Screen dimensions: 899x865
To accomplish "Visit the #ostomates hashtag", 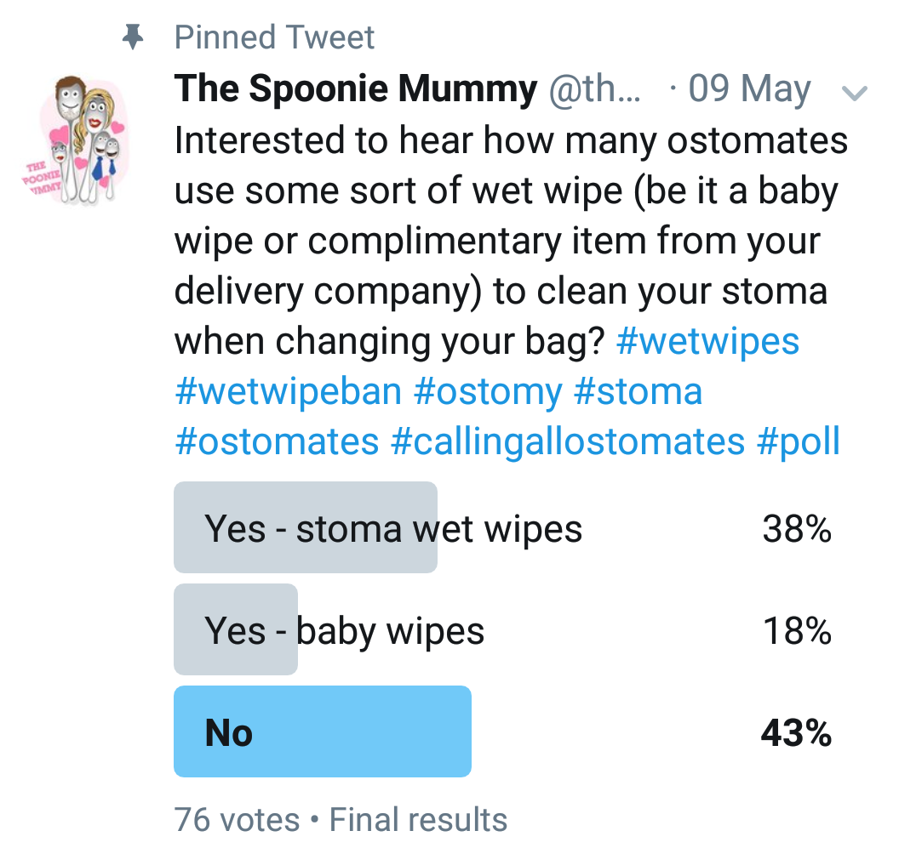I will click(277, 441).
